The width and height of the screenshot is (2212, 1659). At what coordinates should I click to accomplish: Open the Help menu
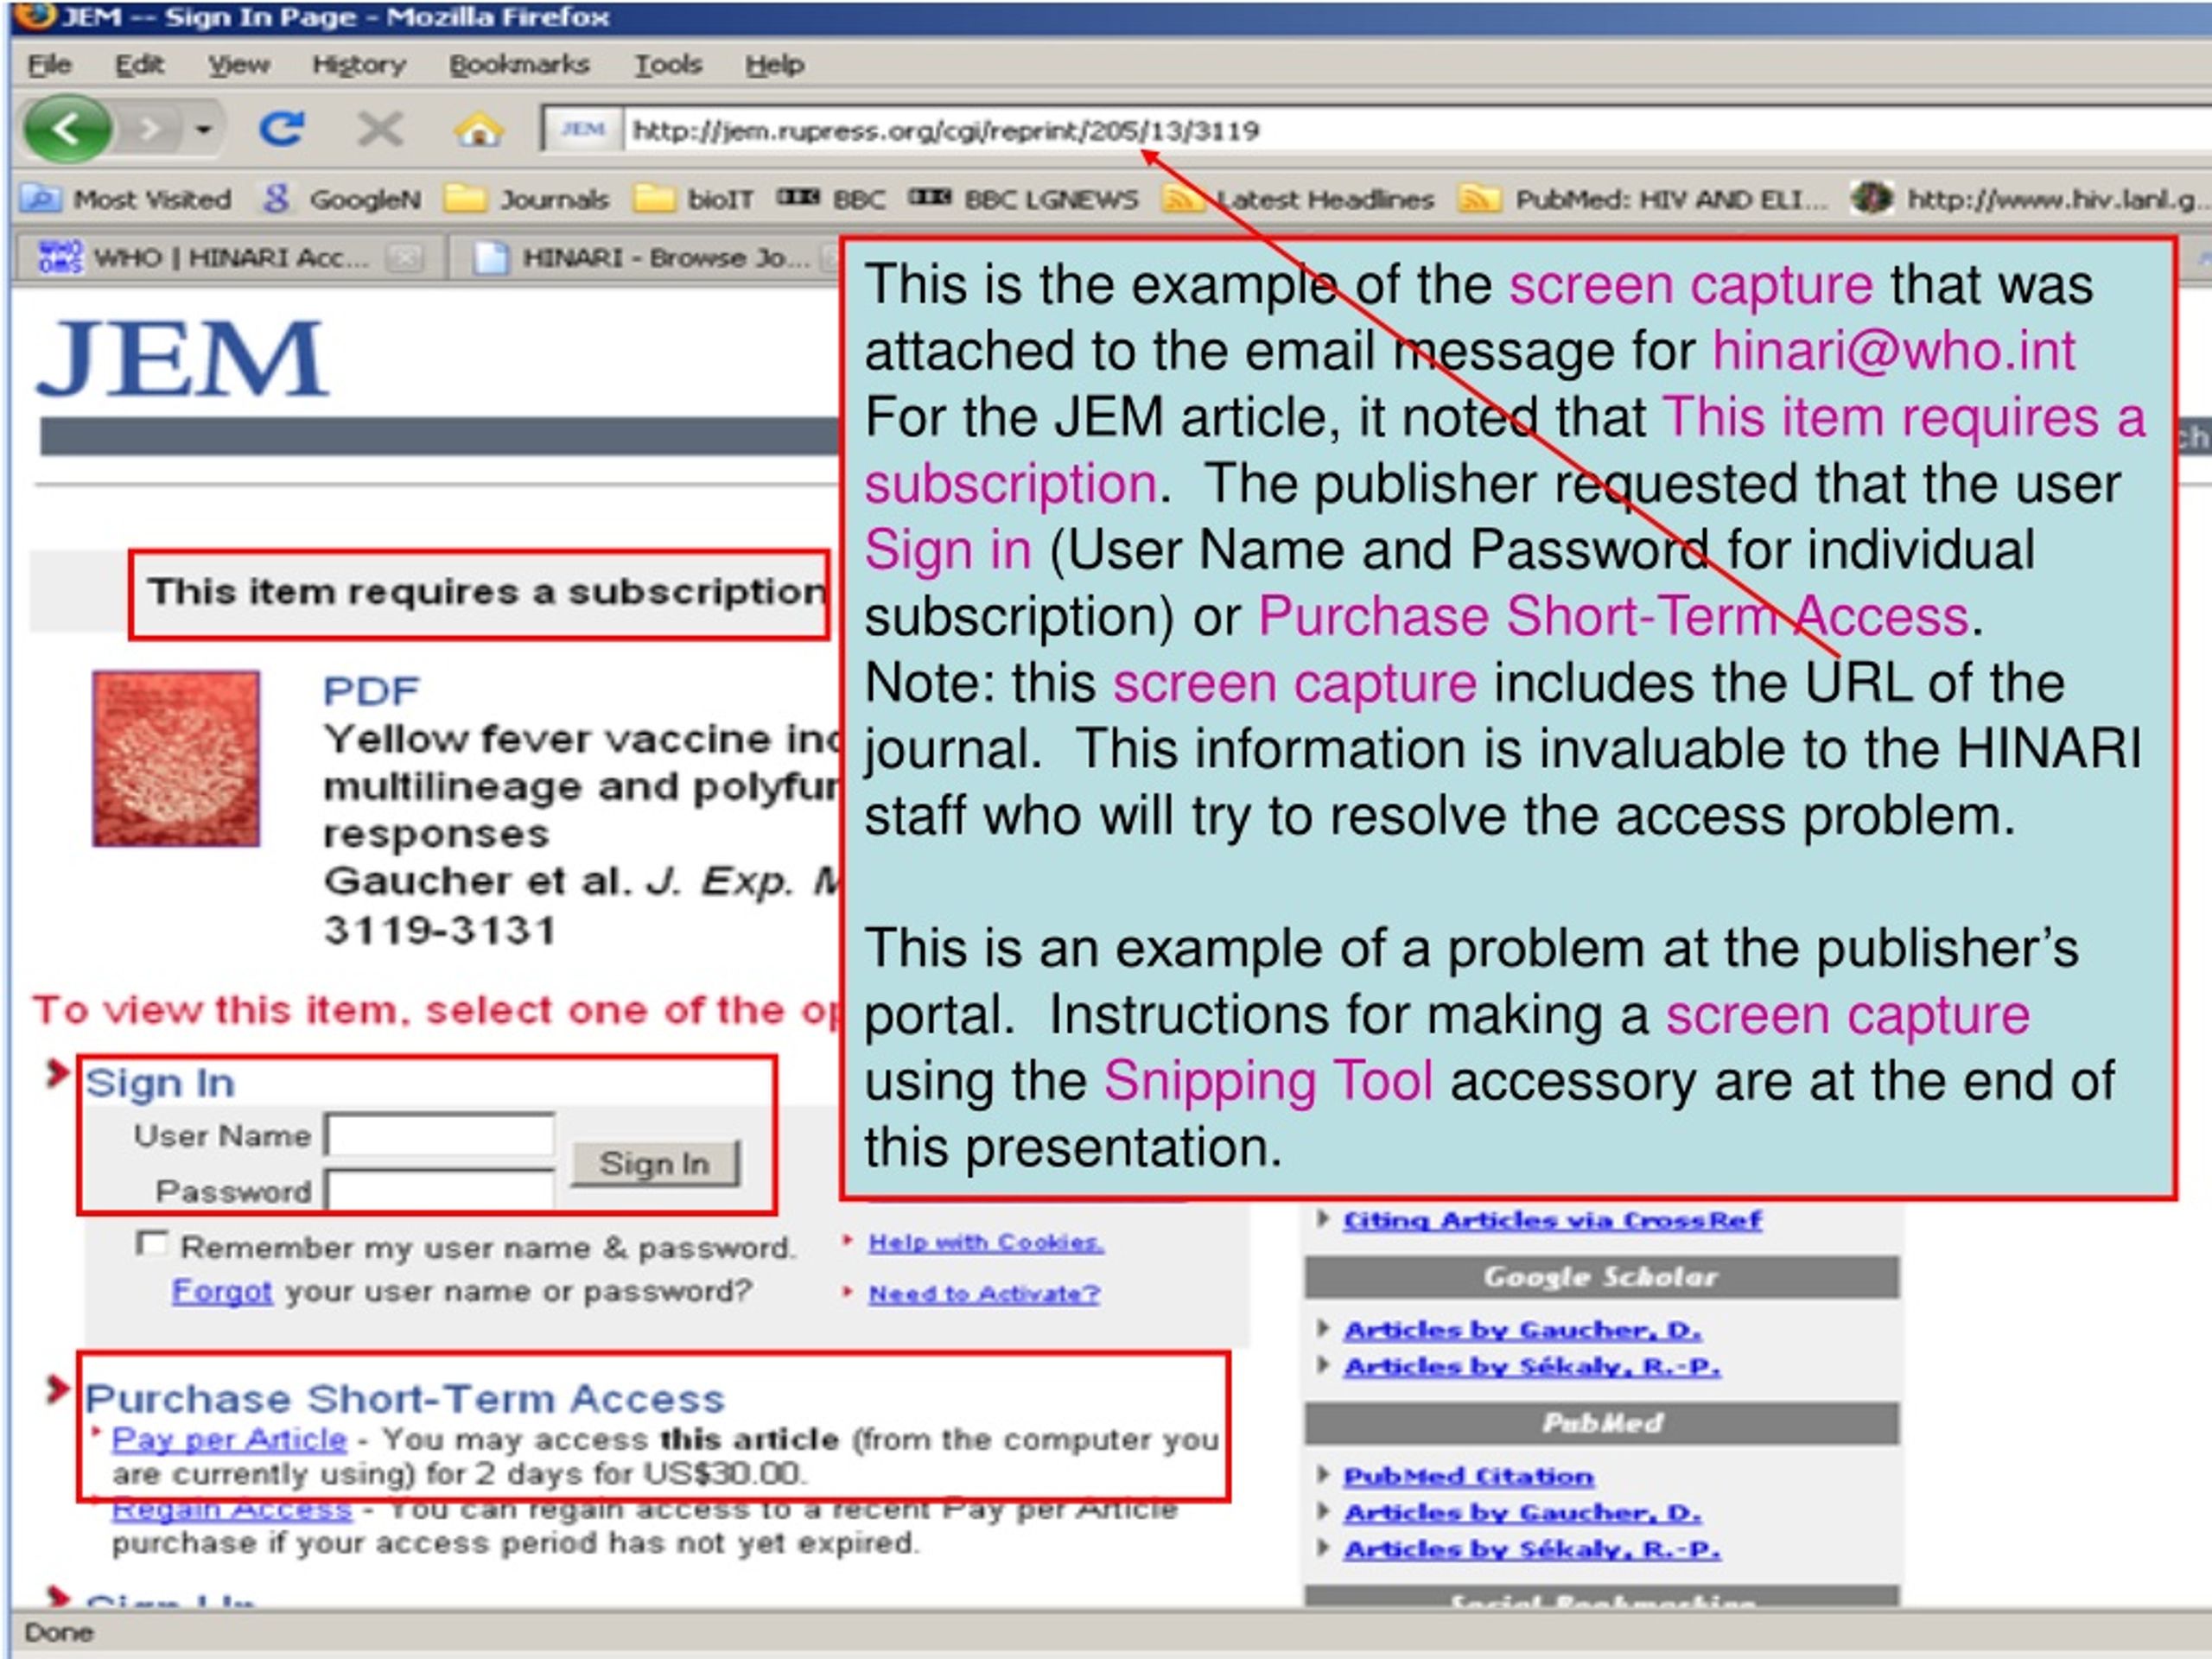pyautogui.click(x=774, y=65)
